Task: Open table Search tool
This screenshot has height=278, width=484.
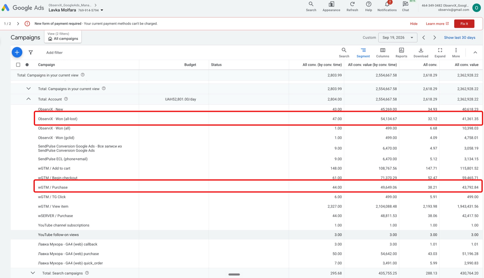Action: [x=344, y=52]
